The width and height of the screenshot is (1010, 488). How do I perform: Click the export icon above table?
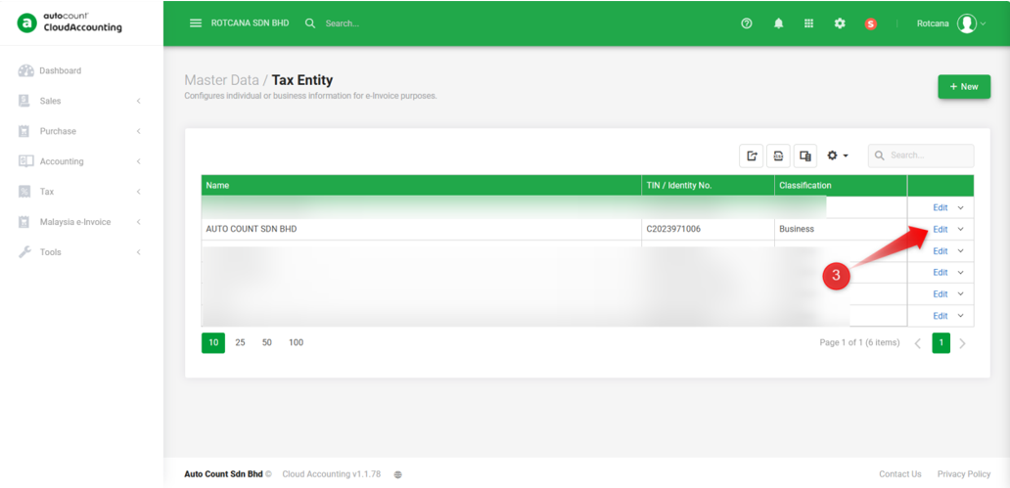(x=751, y=155)
